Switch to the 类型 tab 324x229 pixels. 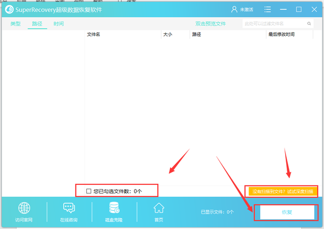16,24
